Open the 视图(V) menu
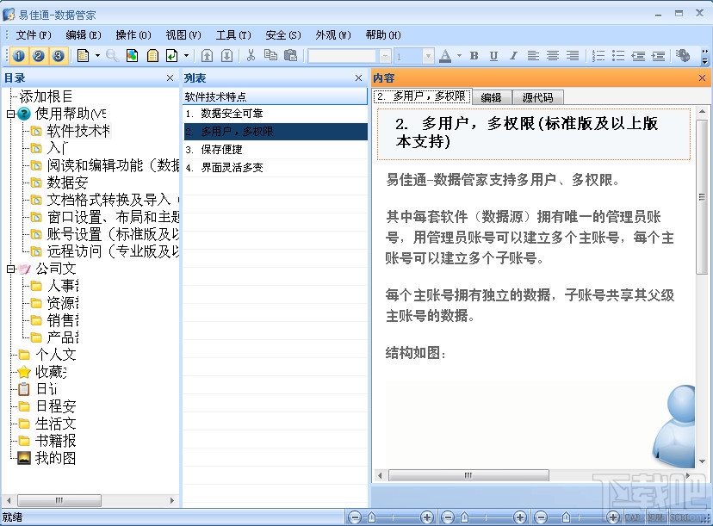713x526 pixels. [x=183, y=35]
